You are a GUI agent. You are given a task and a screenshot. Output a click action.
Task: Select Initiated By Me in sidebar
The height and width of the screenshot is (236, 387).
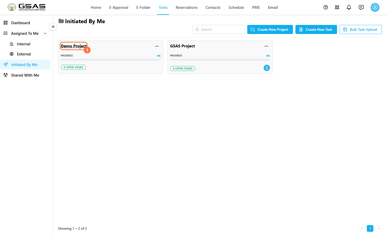point(25,64)
